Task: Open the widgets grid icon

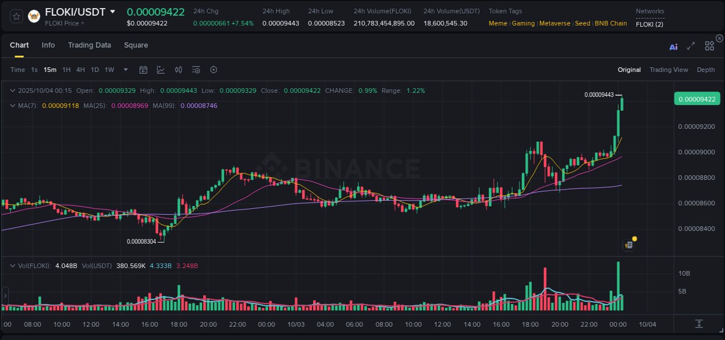Action: point(709,46)
